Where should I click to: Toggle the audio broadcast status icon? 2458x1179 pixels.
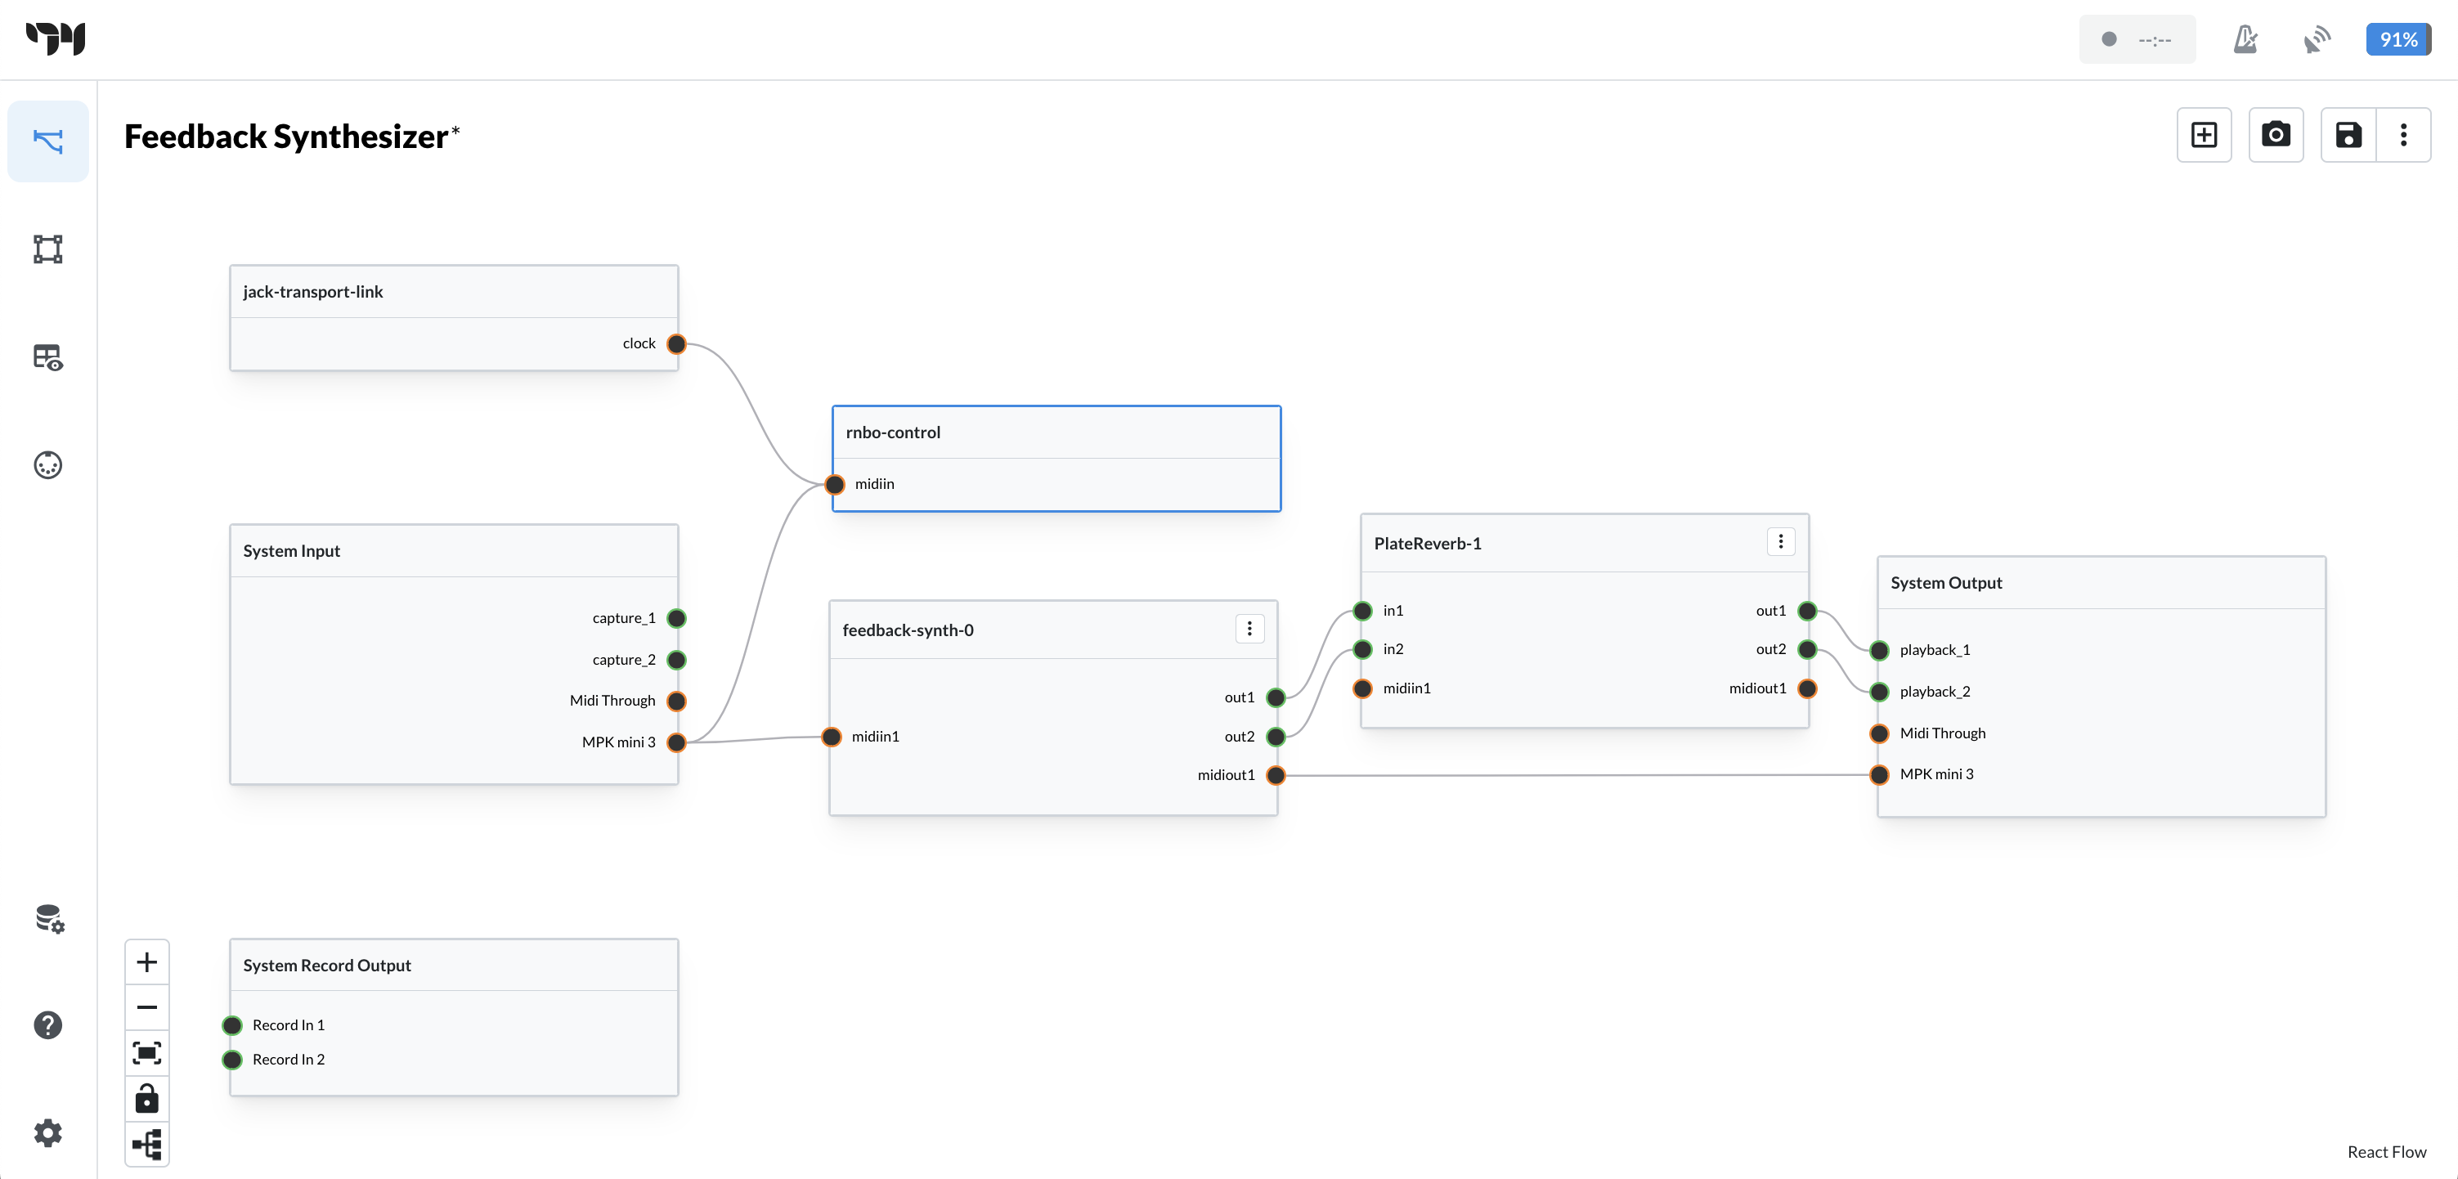click(x=2316, y=39)
